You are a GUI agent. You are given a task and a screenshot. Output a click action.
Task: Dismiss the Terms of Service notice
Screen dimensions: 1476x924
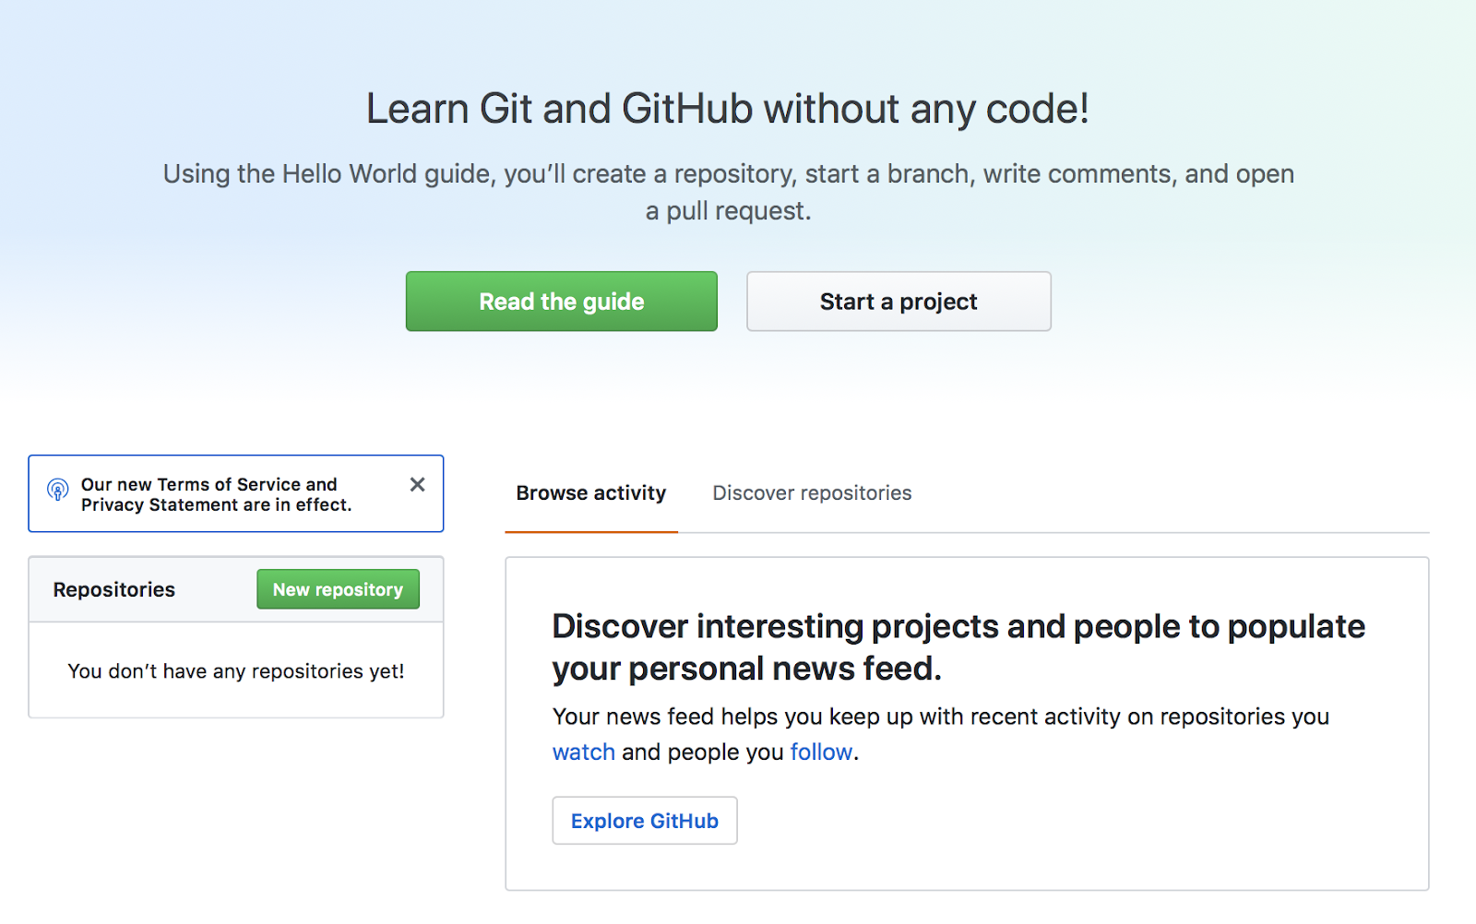pos(417,484)
